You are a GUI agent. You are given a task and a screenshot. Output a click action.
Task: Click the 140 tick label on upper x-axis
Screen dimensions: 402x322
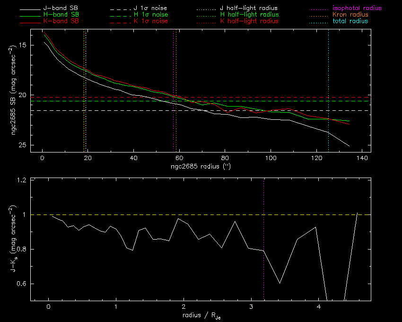coord(362,158)
